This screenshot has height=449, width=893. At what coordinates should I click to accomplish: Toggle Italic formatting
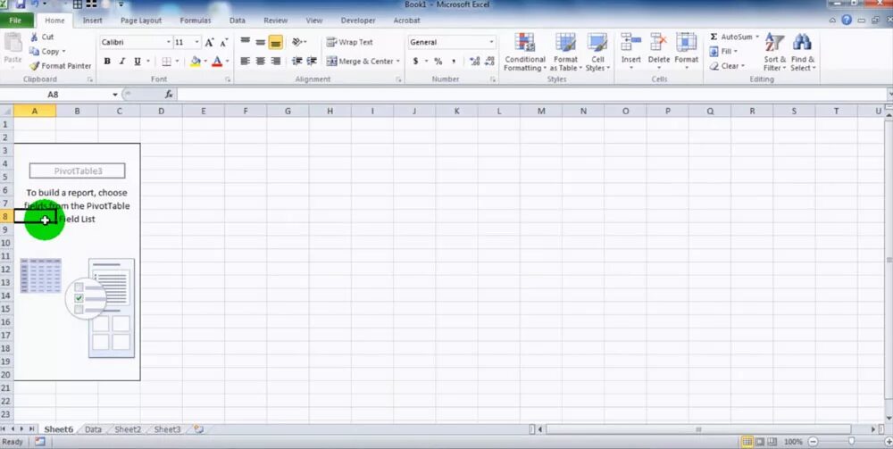[121, 61]
